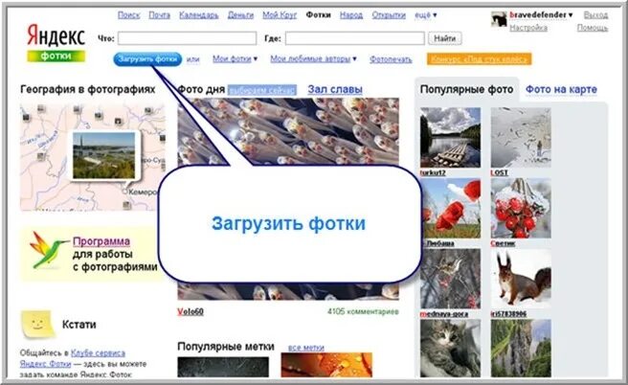Screen dimensions: 628x385
Task: Open the Программа для работы с фотографиями link
Action: click(101, 241)
